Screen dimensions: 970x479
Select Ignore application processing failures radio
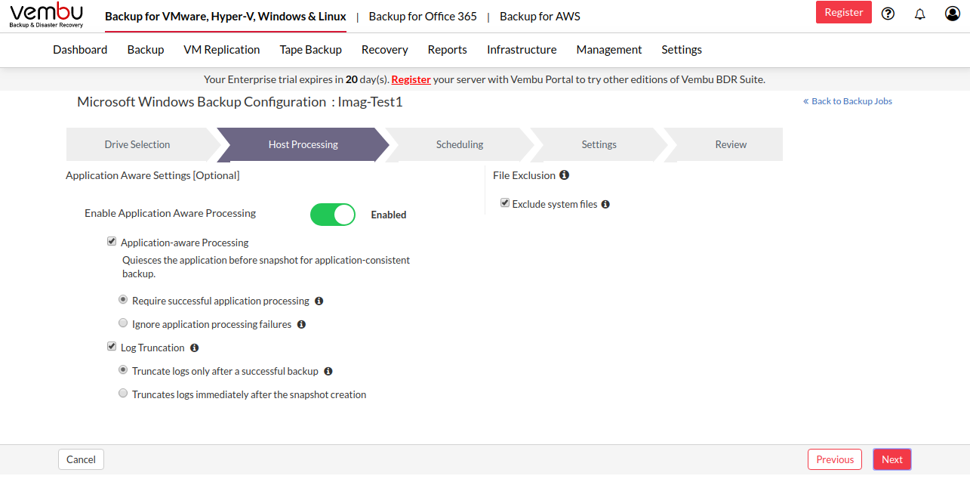point(123,323)
